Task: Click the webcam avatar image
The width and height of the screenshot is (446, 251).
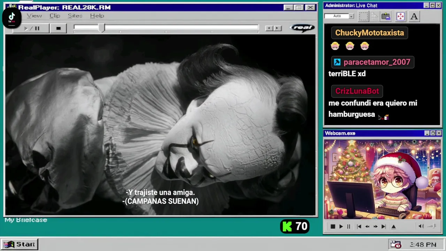Action: point(382,180)
